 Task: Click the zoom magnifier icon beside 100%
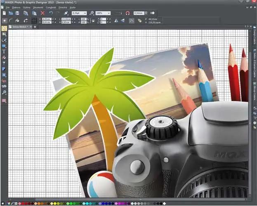coord(92,13)
